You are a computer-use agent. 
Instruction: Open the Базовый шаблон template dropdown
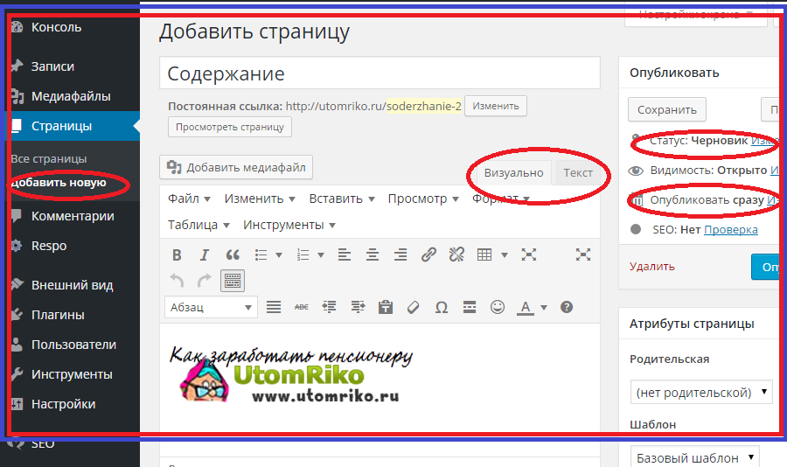point(694,457)
